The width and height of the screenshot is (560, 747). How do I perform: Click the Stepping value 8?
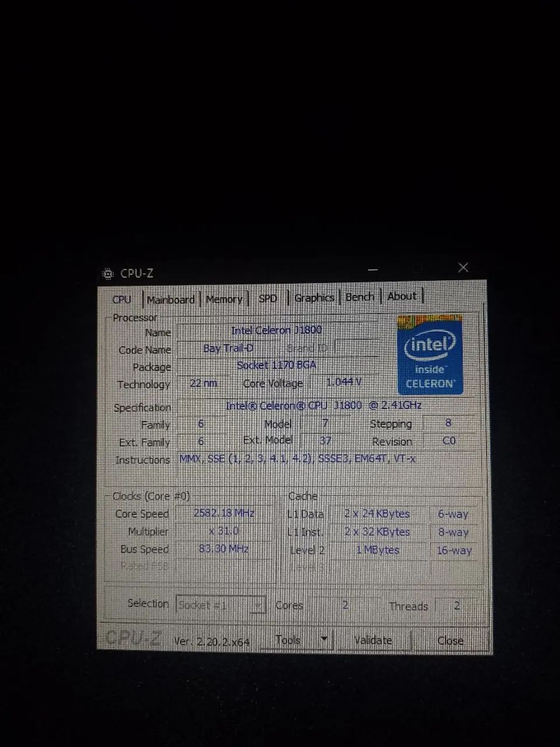[448, 423]
